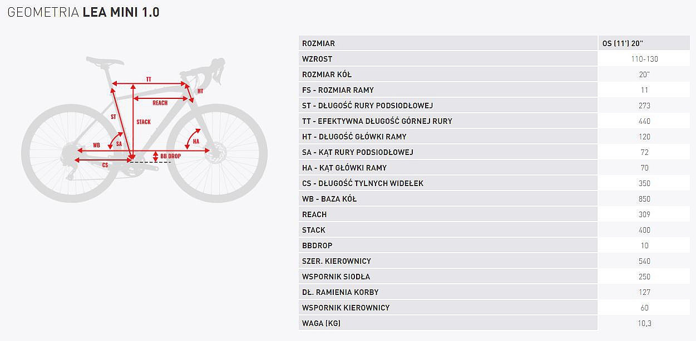Image resolution: width=696 pixels, height=341 pixels.
Task: Click the ROZMIAR header cell
Action: tap(318, 43)
